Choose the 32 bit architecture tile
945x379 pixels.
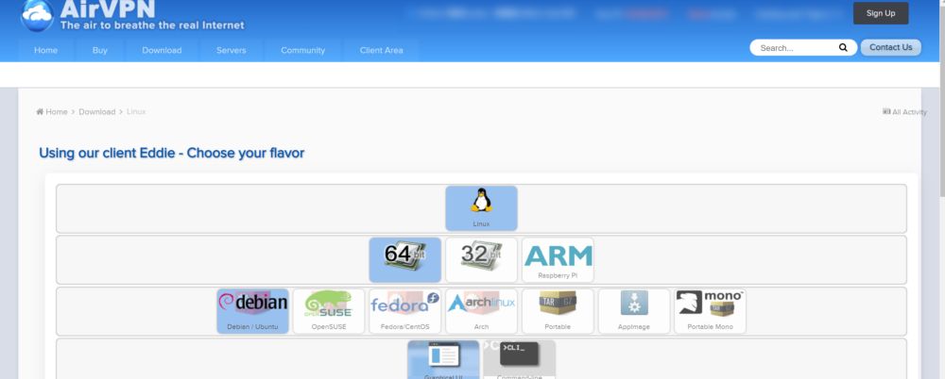click(481, 260)
